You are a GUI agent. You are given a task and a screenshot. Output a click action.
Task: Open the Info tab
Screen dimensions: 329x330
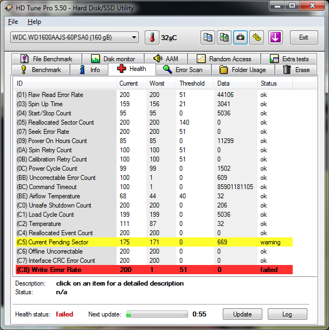click(89, 70)
